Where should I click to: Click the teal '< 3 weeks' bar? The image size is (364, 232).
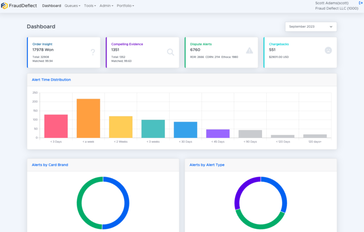point(153,129)
